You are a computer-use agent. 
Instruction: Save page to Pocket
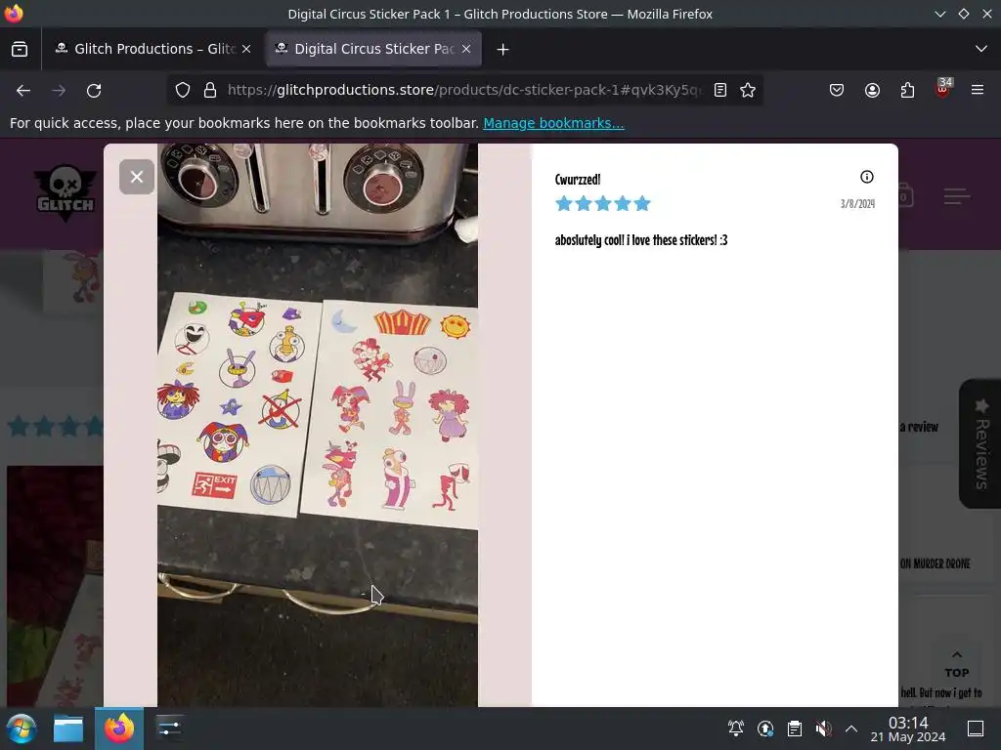(x=837, y=91)
